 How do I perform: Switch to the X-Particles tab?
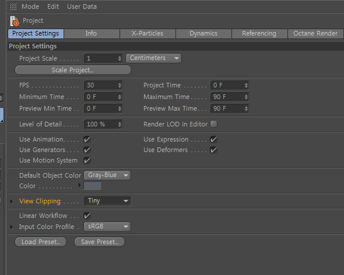[x=148, y=34]
